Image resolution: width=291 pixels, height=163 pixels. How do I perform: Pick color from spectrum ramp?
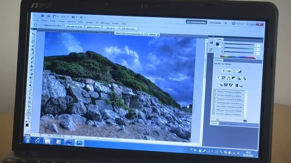pyautogui.click(x=238, y=57)
